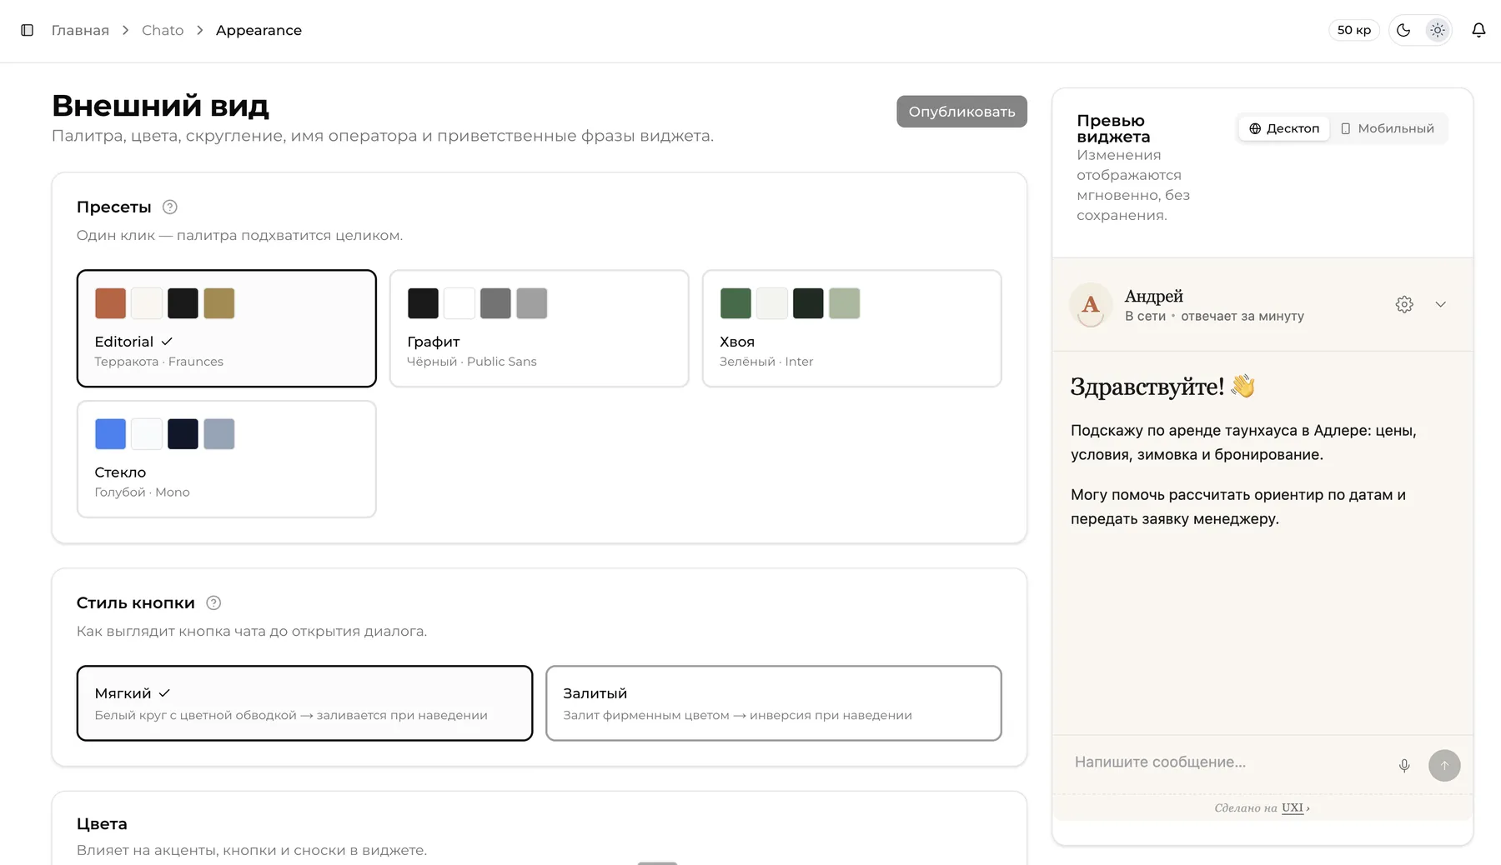Open button style help question icon
This screenshot has height=865, width=1501.
click(213, 602)
